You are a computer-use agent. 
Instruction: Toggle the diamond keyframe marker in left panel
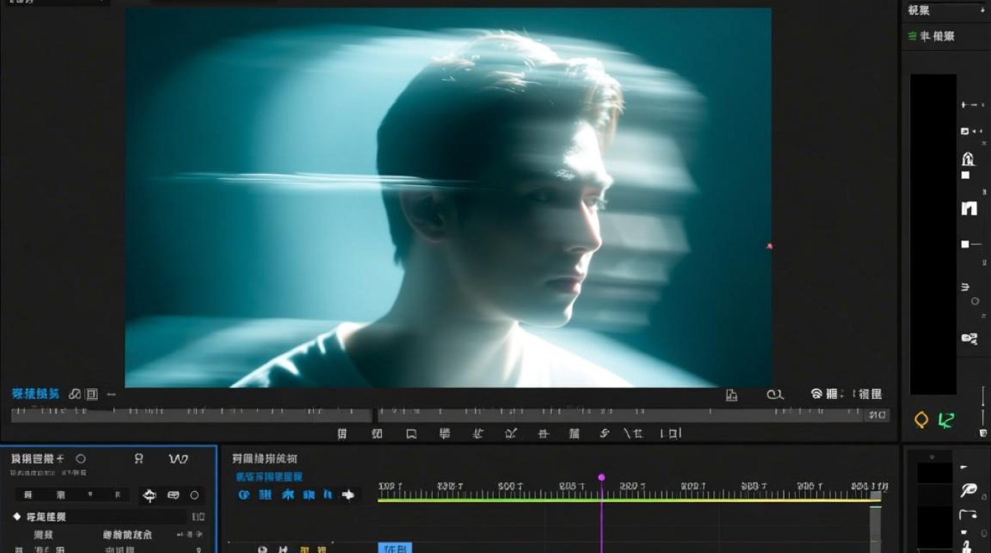point(17,517)
